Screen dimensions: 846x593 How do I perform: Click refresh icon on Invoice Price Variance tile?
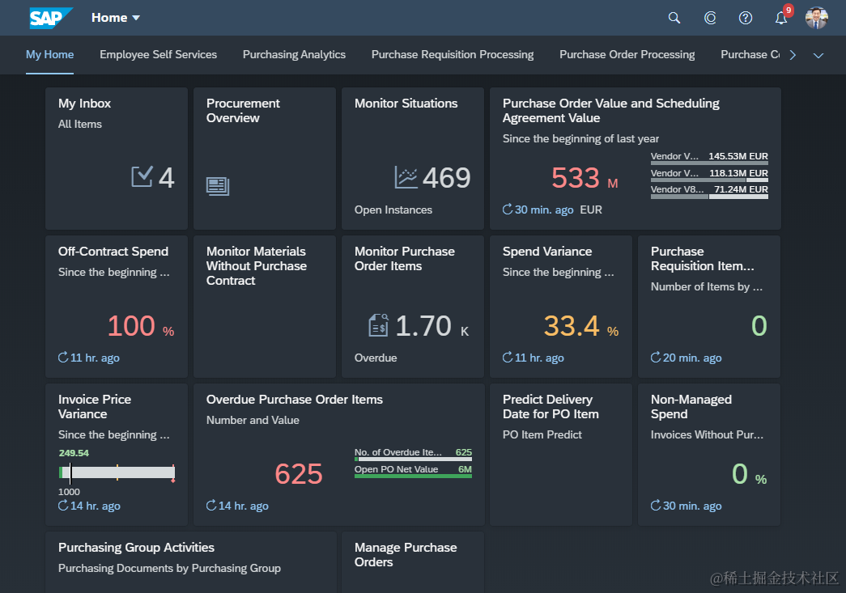click(x=63, y=505)
